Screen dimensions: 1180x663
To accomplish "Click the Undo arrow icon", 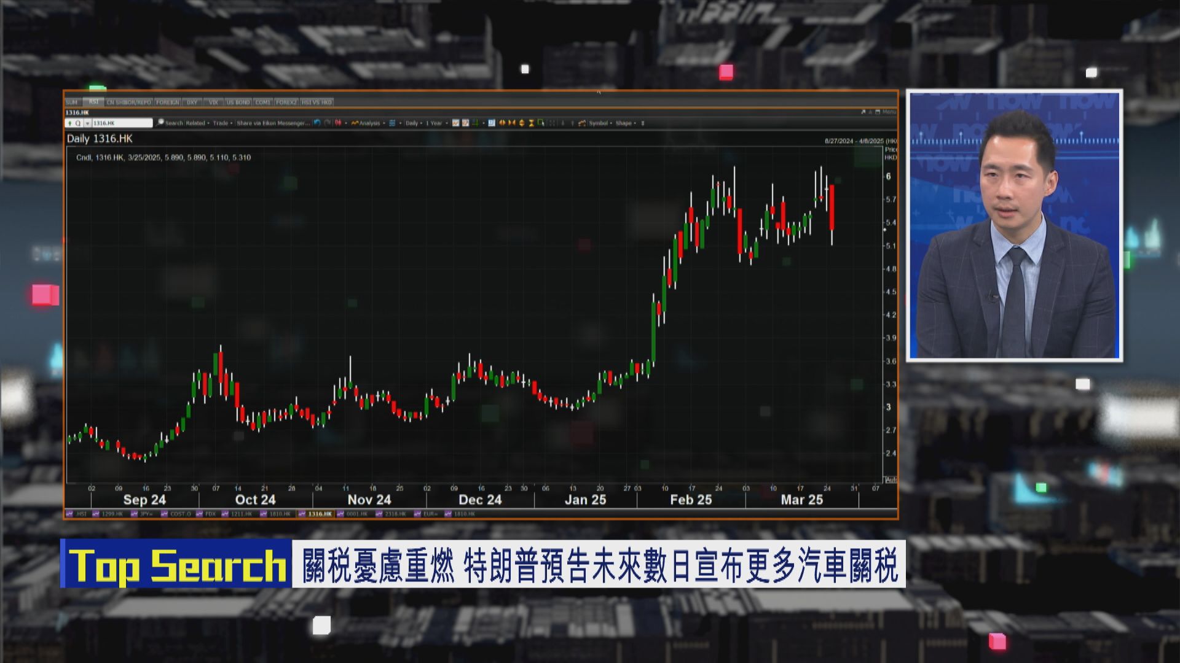I will coord(316,123).
